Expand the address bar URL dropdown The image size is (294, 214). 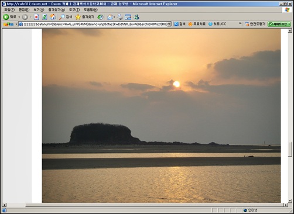(x=169, y=24)
